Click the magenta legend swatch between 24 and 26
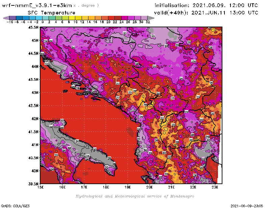Screen dimensions: 270x208 point(125,18)
